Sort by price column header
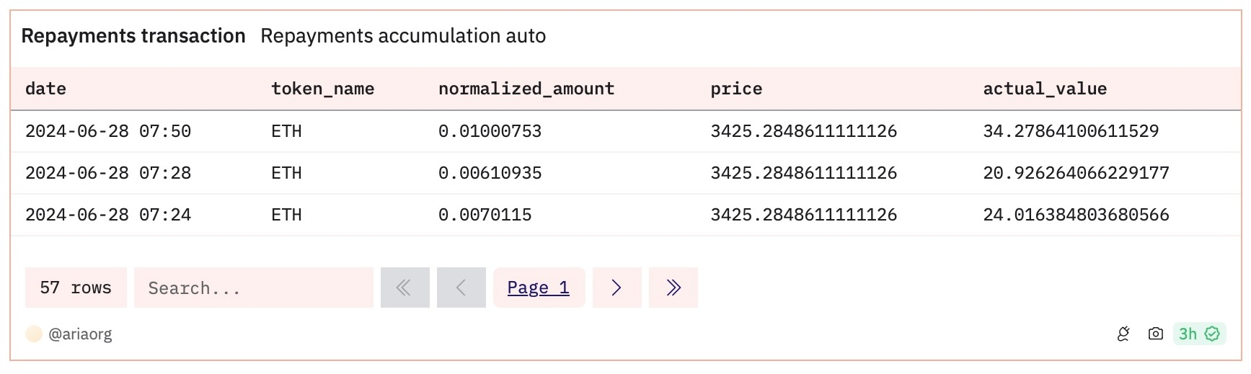 pyautogui.click(x=736, y=89)
